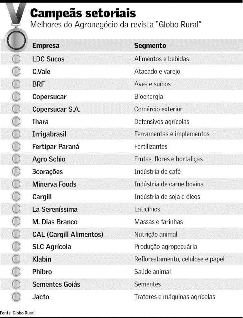The image size is (243, 318).
Task: Click the Fonte: Globo Rural source text
Action: pyautogui.click(x=17, y=313)
